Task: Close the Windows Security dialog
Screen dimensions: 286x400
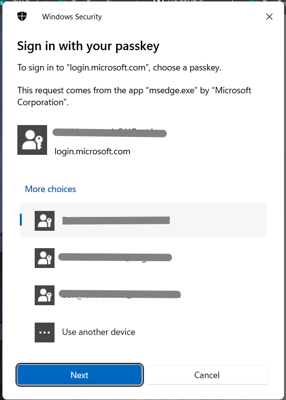Action: tap(269, 17)
